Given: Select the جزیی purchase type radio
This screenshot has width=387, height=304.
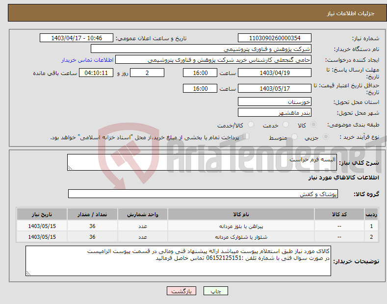Looking at the screenshot, I should click(326, 136).
